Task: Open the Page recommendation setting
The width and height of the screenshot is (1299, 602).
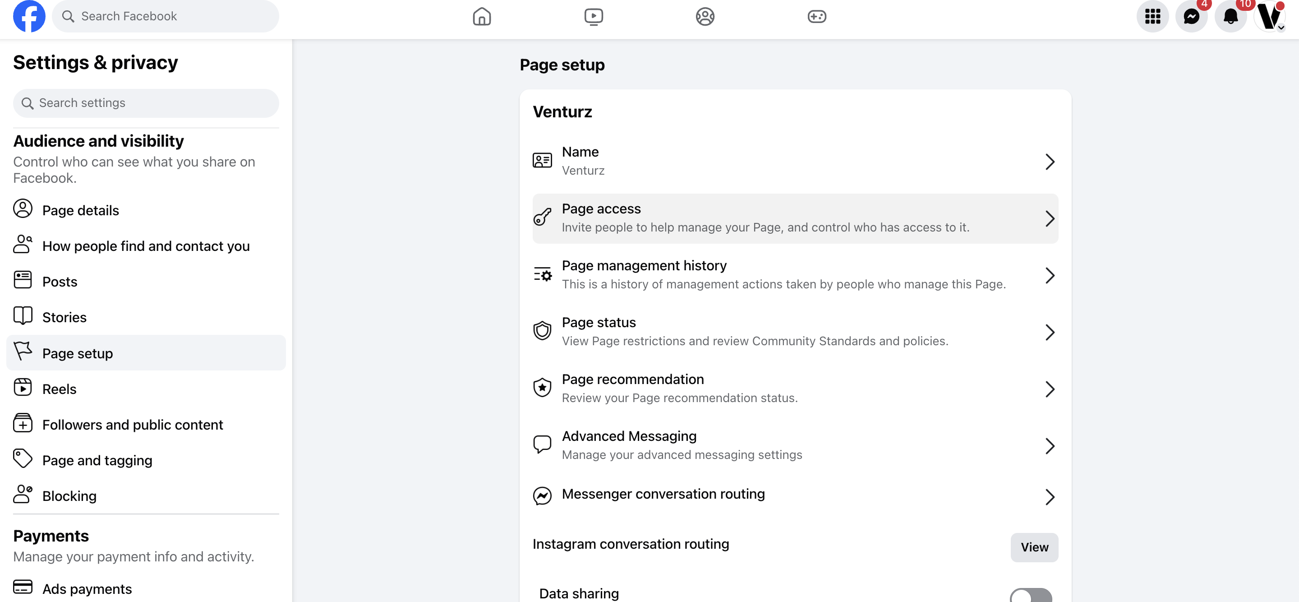Action: point(795,389)
